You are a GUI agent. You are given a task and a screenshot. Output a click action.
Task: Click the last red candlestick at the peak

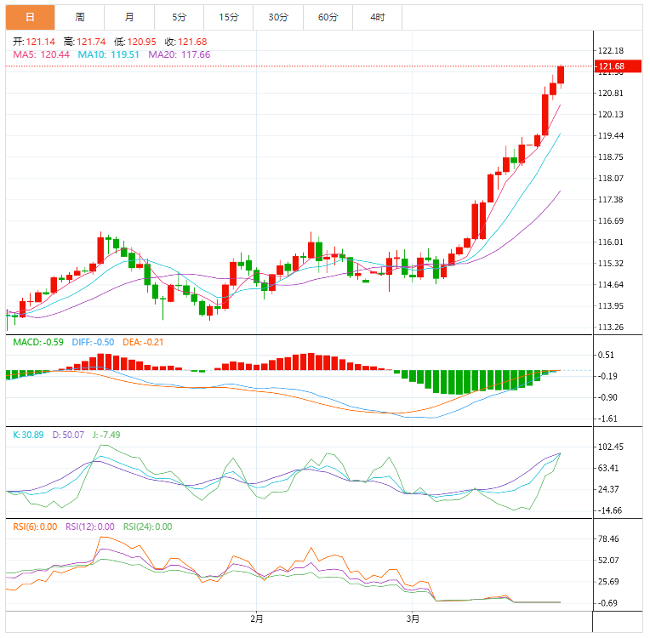tap(561, 75)
